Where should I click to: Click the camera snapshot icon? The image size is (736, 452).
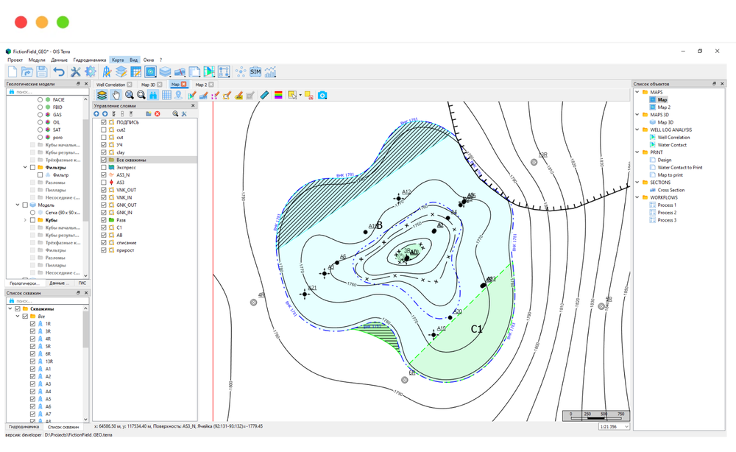point(322,95)
